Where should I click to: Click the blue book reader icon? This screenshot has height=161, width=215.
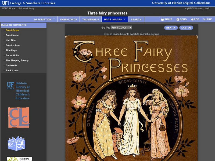pyautogui.click(x=16, y=144)
